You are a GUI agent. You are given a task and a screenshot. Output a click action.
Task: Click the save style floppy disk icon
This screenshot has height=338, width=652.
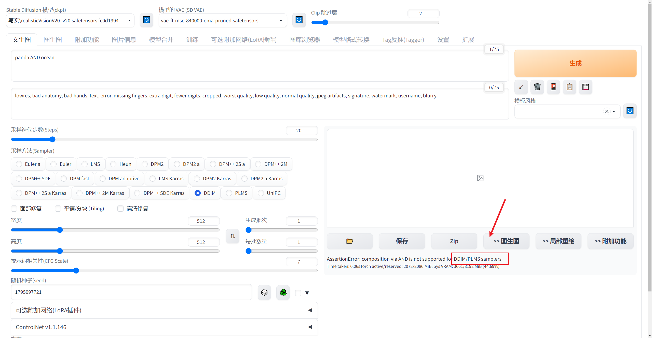586,87
